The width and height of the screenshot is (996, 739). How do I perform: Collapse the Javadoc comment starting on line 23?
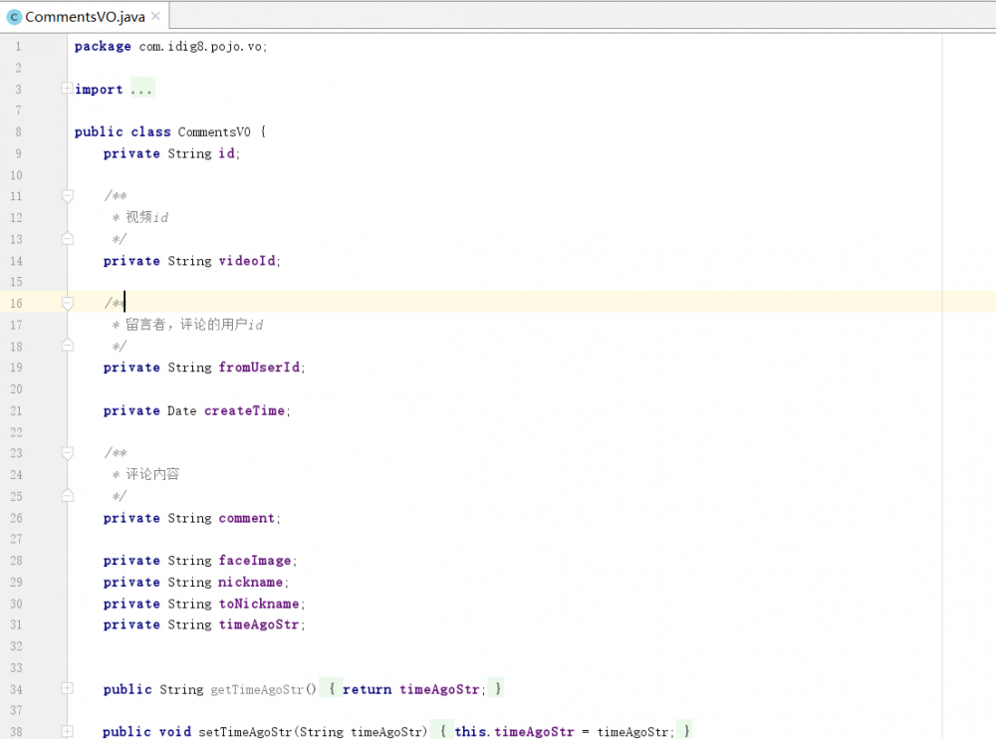pos(68,453)
